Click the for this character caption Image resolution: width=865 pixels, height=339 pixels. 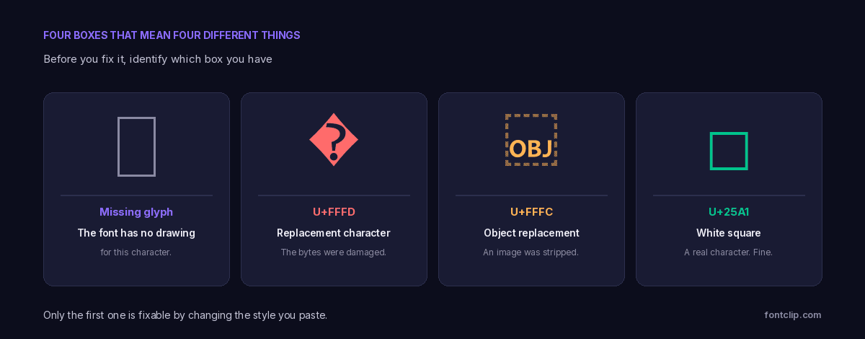136,252
